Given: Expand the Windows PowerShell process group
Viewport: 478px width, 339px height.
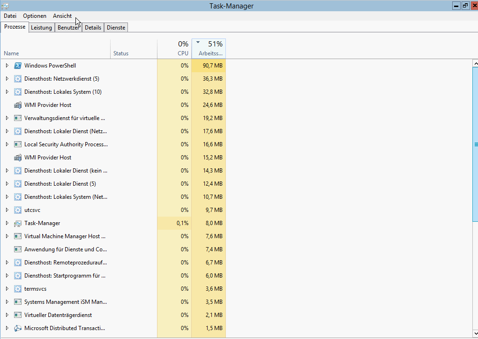Looking at the screenshot, I should click(x=7, y=65).
